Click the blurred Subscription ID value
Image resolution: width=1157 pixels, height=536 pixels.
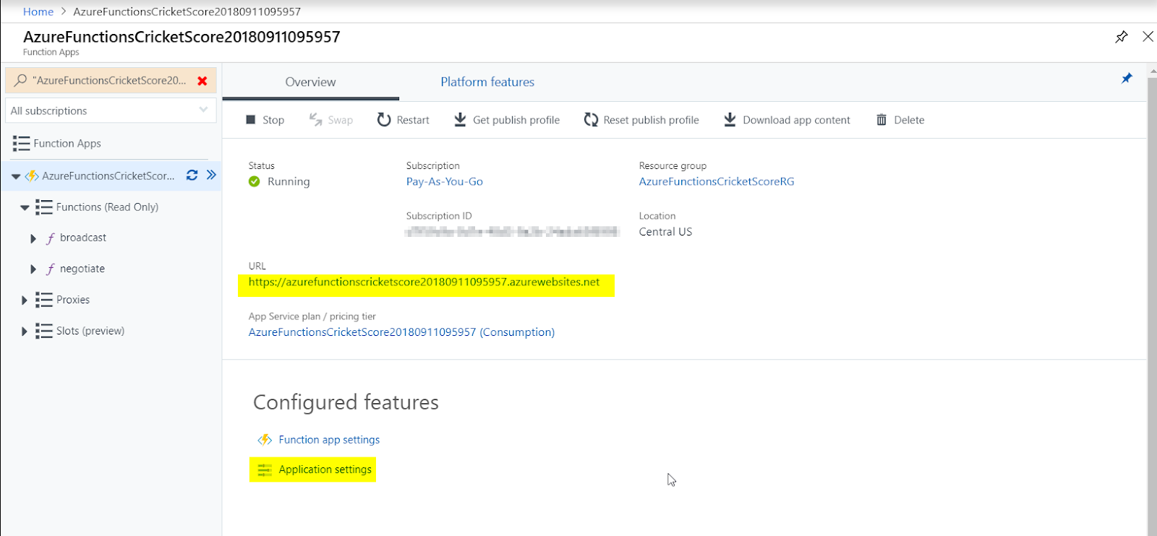click(x=512, y=232)
